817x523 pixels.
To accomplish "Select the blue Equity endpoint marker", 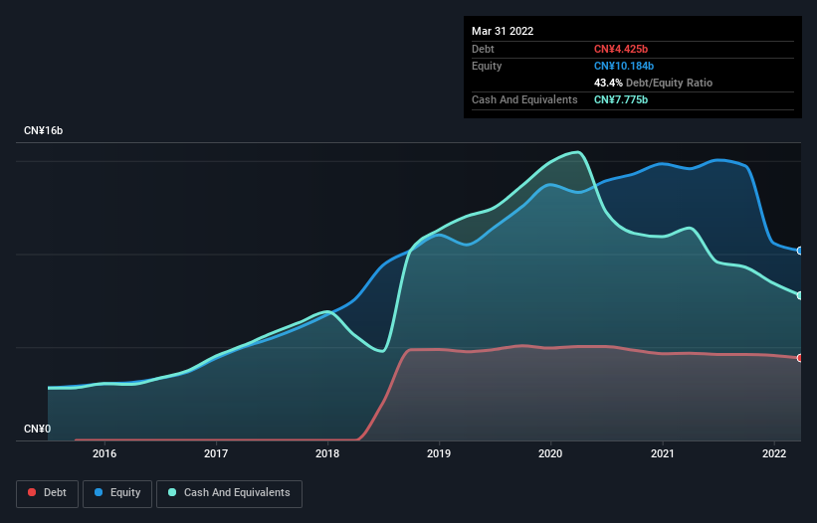I will pyautogui.click(x=800, y=251).
